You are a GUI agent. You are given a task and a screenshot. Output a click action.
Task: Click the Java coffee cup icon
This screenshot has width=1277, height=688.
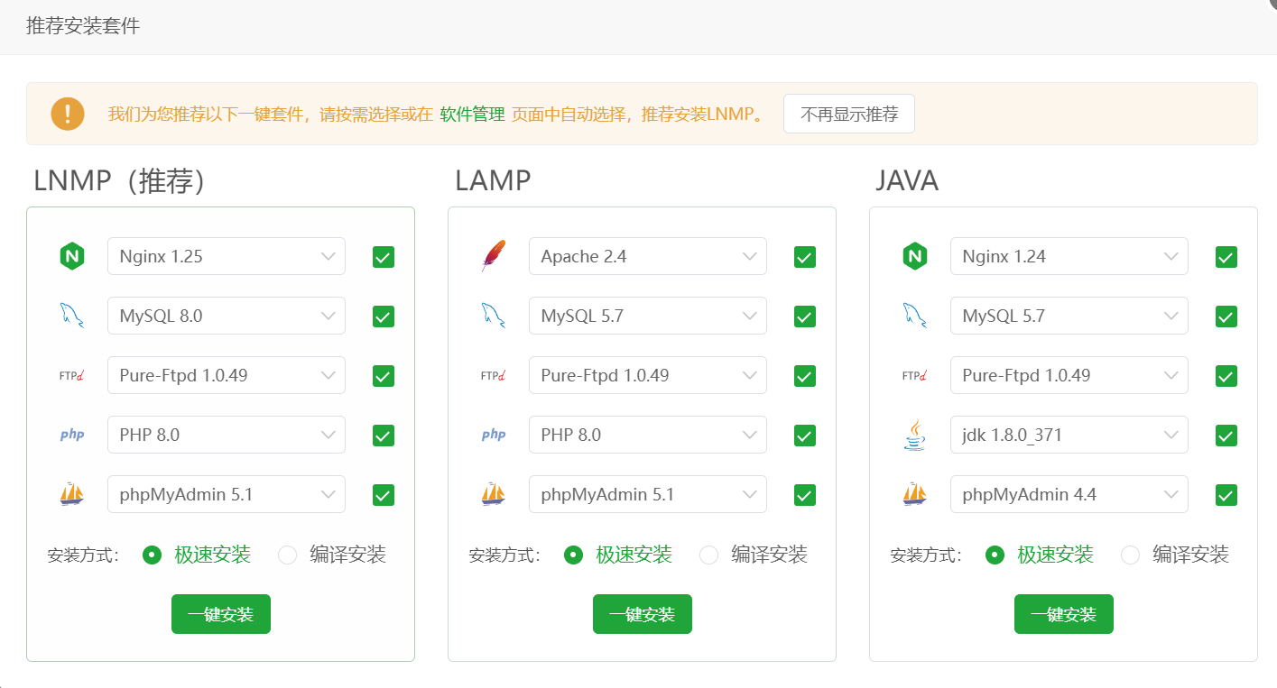pos(915,435)
